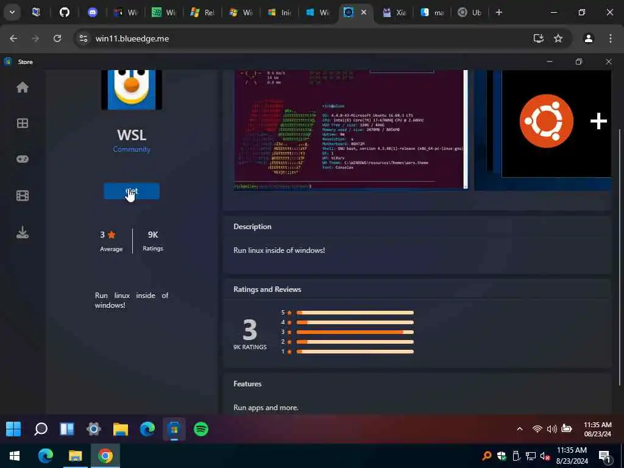Close the Store app window
Image resolution: width=624 pixels, height=468 pixels.
point(609,62)
